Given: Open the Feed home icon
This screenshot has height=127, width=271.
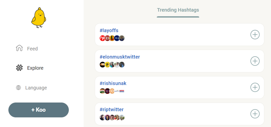Looking at the screenshot, I should [19, 48].
